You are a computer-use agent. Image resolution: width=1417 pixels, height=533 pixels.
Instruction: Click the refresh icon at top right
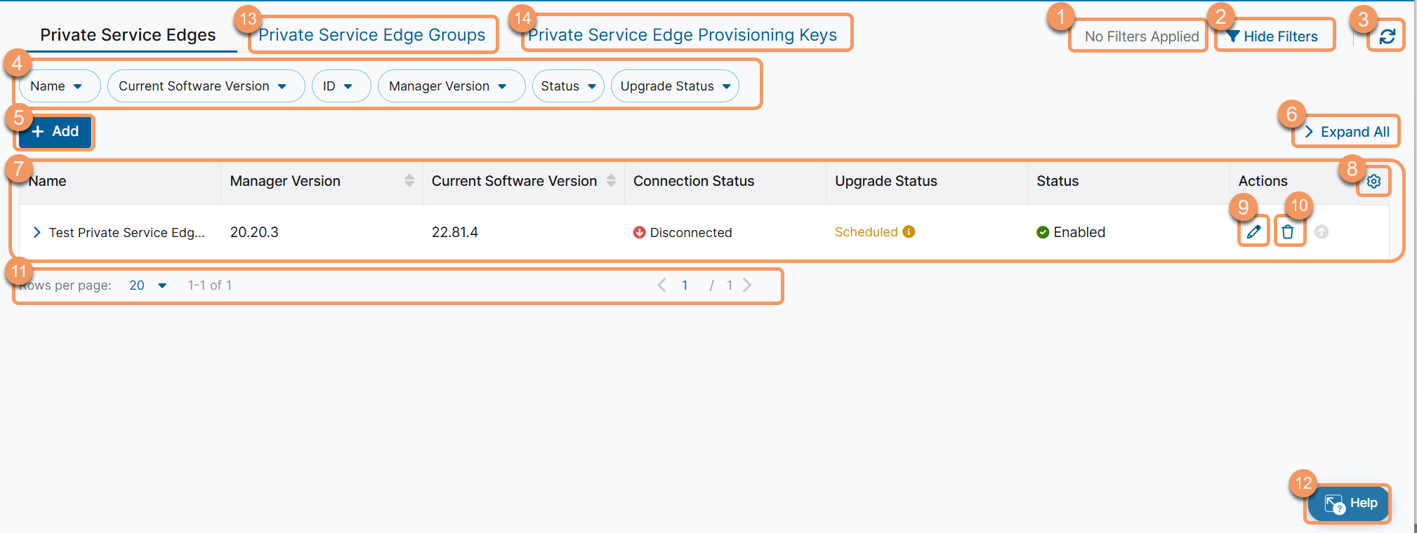(x=1387, y=36)
